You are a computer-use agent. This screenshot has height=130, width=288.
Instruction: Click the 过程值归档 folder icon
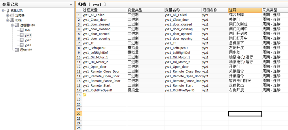click(x=17, y=25)
